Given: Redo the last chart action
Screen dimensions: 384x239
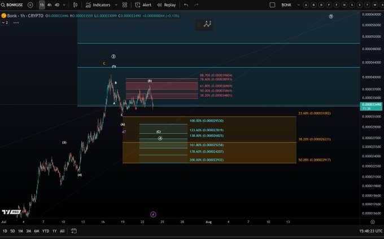Looking at the screenshot, I should point(197,5).
